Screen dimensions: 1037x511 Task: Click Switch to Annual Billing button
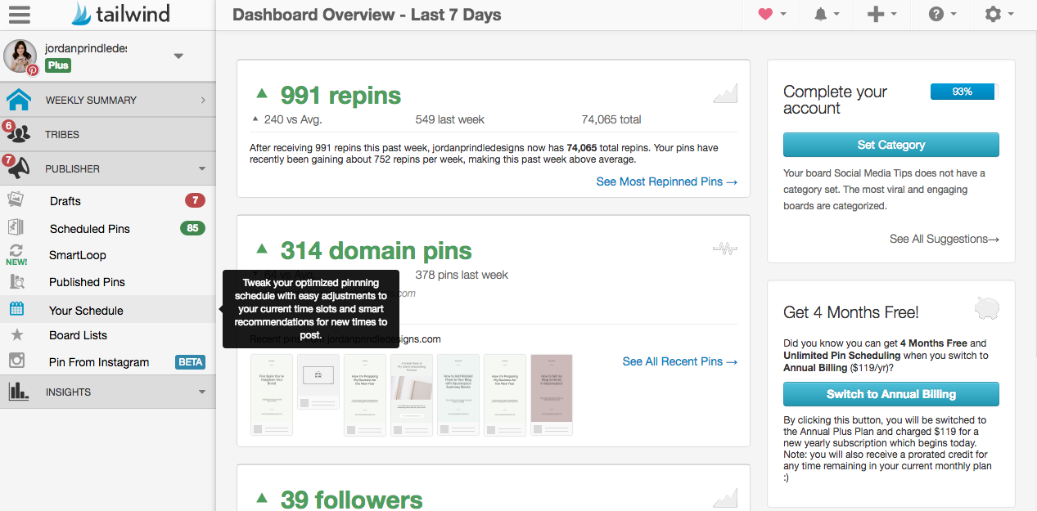click(x=891, y=394)
